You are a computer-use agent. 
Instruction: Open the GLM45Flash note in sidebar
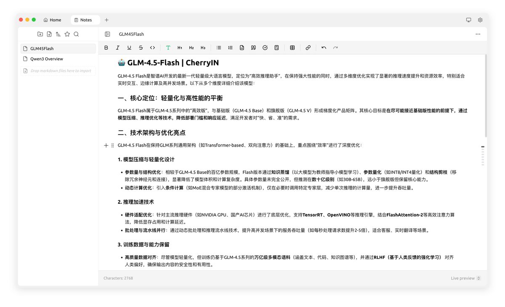pyautogui.click(x=58, y=48)
